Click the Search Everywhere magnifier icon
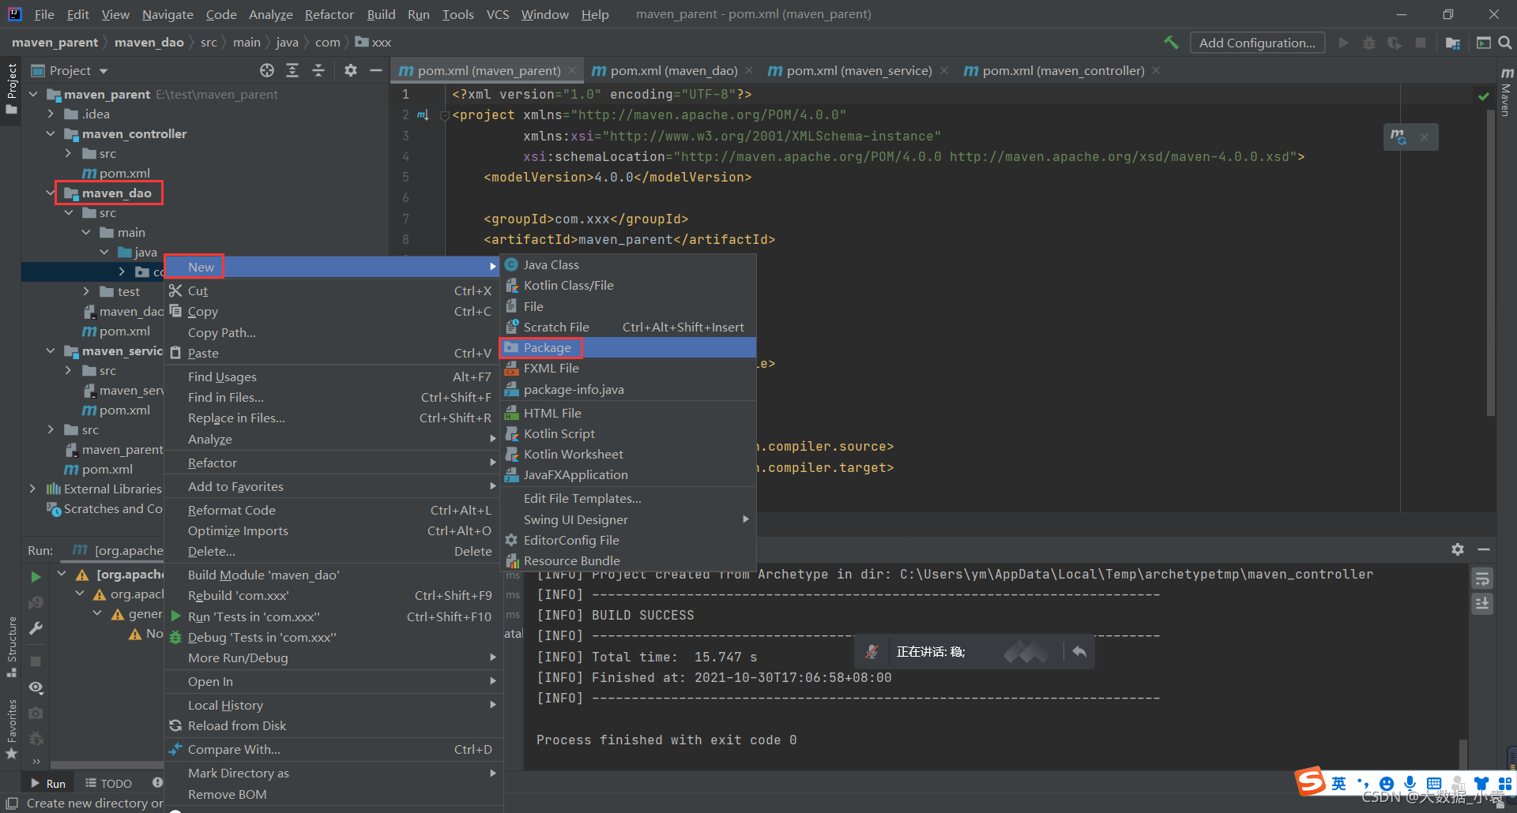Viewport: 1517px width, 813px height. (1505, 43)
